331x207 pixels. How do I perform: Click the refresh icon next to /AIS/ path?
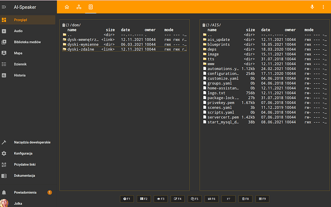click(x=208, y=25)
